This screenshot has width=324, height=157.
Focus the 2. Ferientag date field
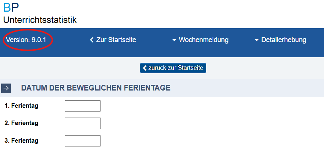(x=83, y=123)
